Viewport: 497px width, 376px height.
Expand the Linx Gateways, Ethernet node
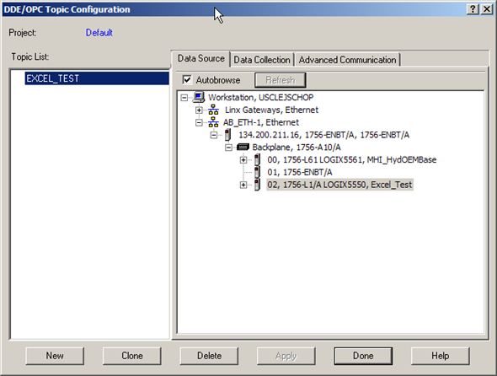click(199, 110)
